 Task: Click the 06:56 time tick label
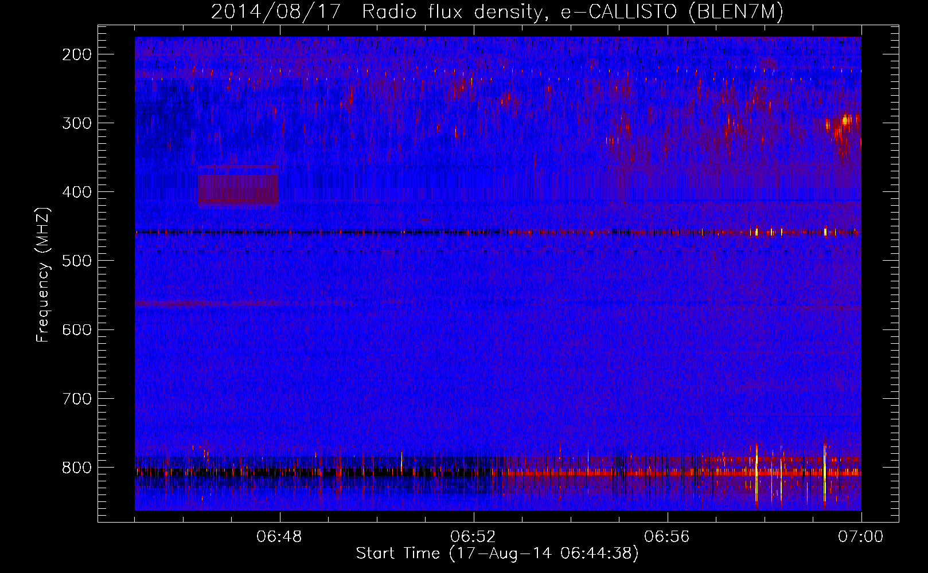pyautogui.click(x=667, y=537)
